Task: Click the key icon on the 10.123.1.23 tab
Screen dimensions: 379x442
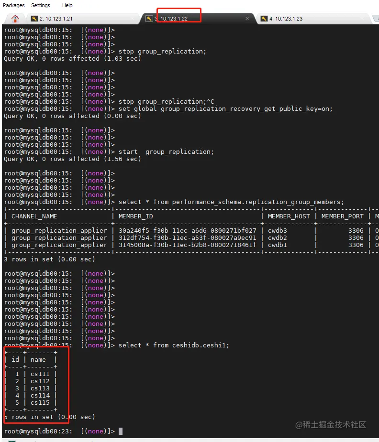Action: [x=264, y=19]
